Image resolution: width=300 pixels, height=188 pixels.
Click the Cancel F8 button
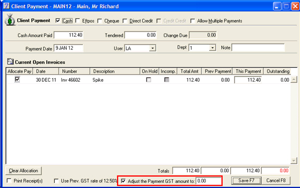coord(276,181)
